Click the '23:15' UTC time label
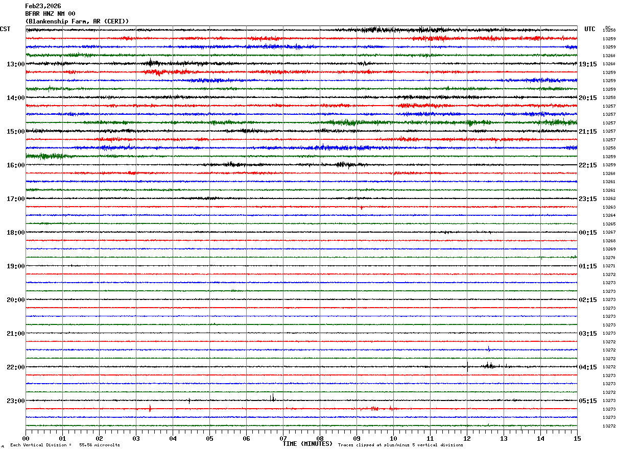 point(588,199)
